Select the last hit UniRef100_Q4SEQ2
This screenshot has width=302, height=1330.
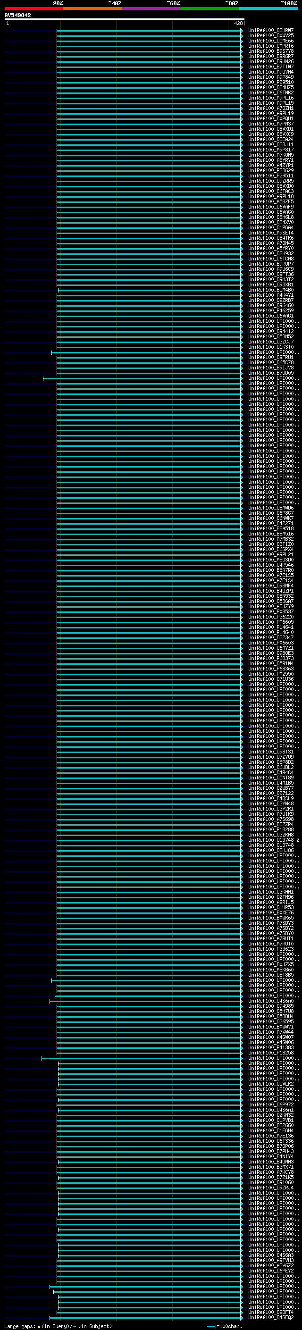point(271,1317)
